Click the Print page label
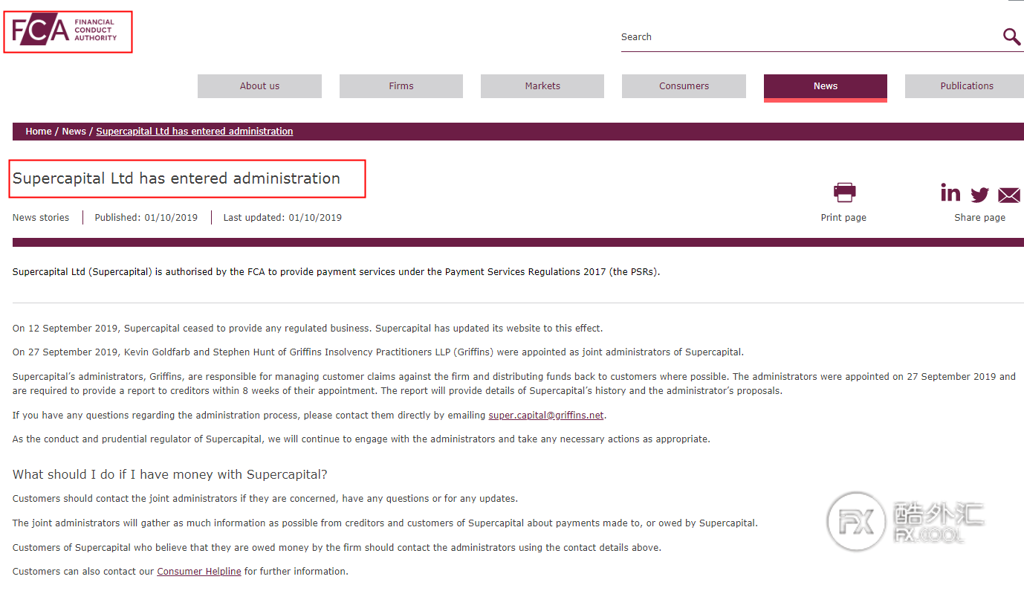 [843, 218]
